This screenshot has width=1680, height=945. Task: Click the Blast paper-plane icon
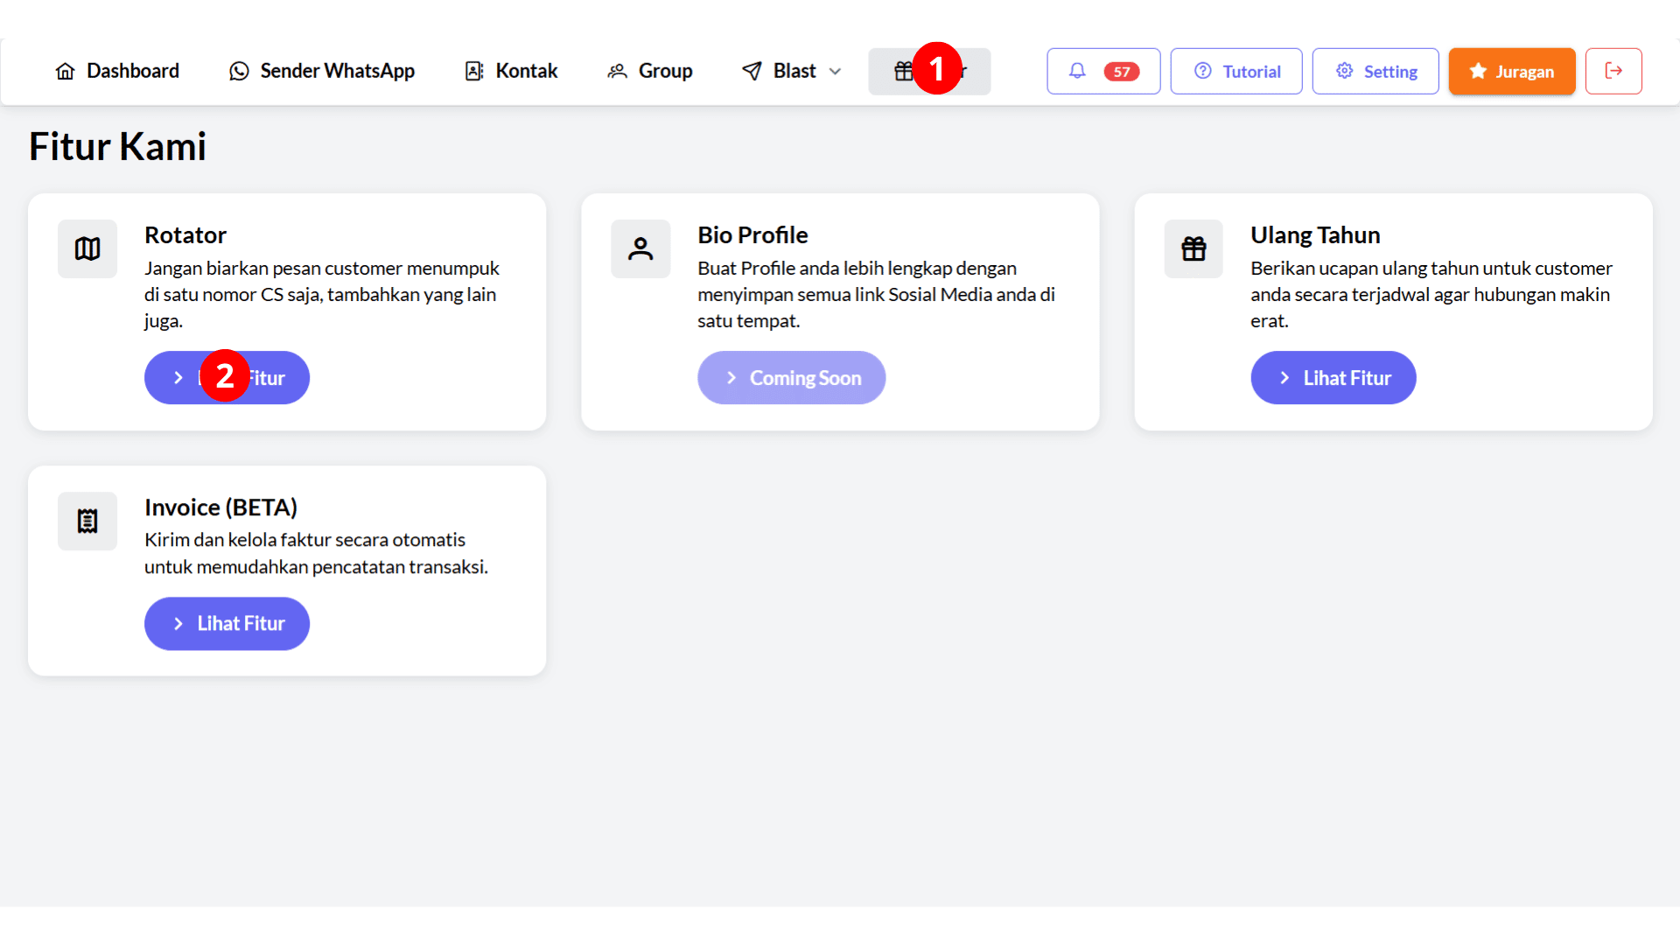click(x=752, y=71)
